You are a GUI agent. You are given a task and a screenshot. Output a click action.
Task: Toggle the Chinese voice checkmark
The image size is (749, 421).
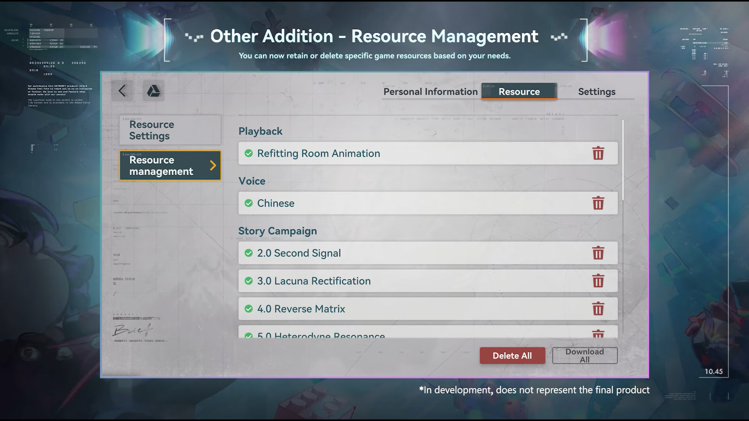click(x=248, y=203)
